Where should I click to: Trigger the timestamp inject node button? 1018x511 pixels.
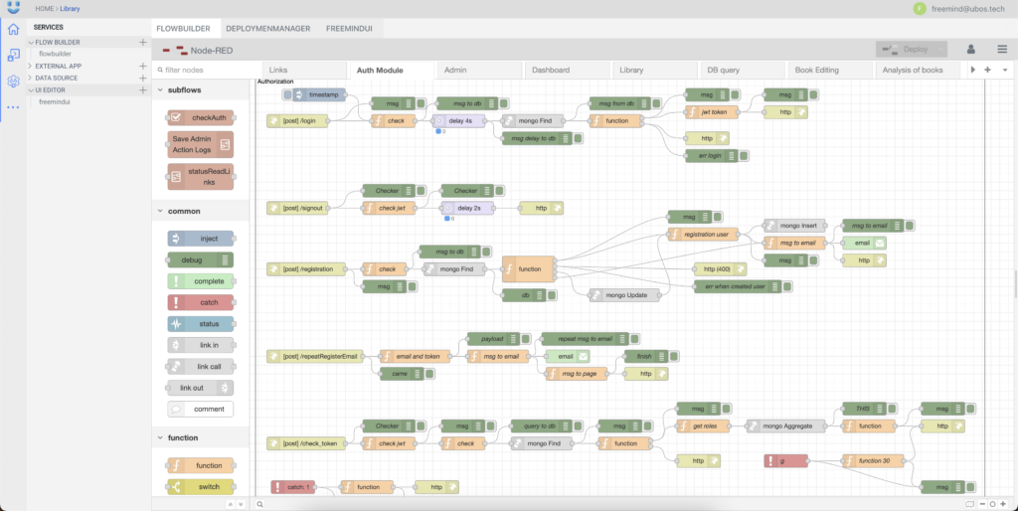coord(287,94)
